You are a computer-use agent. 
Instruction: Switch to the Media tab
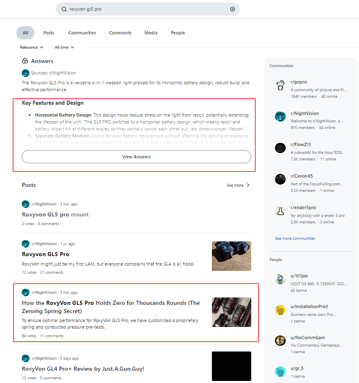pyautogui.click(x=151, y=33)
